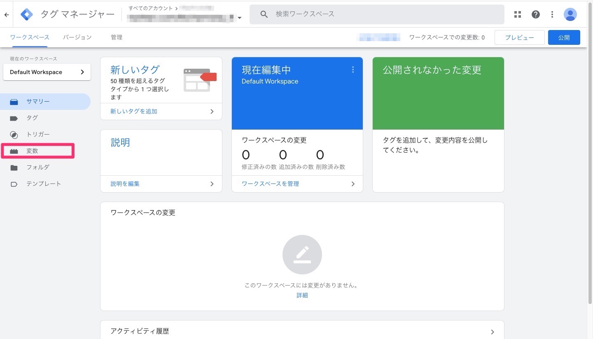Click the 公開されなかった変更 green card
Screen dimensions: 593x339
[438, 93]
